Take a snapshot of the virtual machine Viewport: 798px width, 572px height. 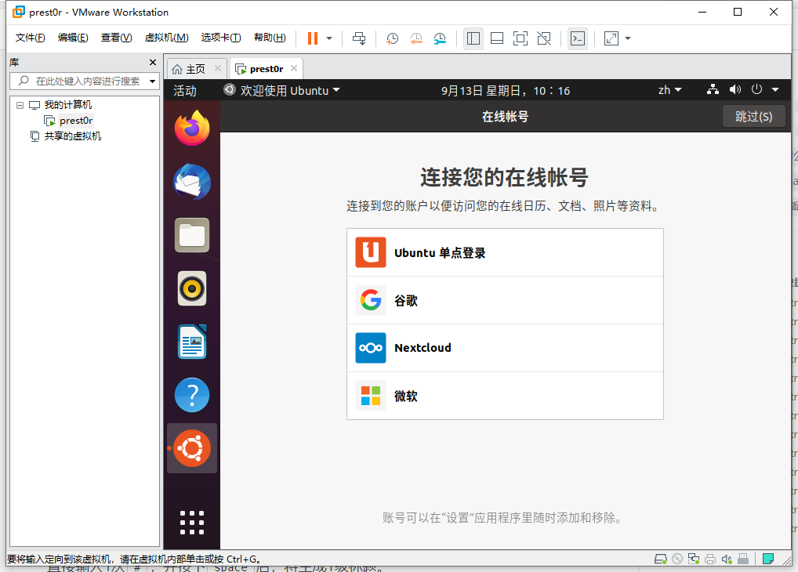click(x=391, y=38)
